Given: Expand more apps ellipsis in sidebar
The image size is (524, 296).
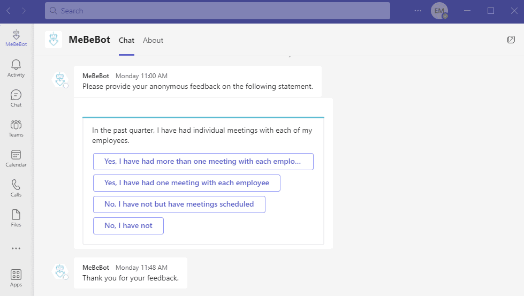Looking at the screenshot, I should [x=16, y=248].
